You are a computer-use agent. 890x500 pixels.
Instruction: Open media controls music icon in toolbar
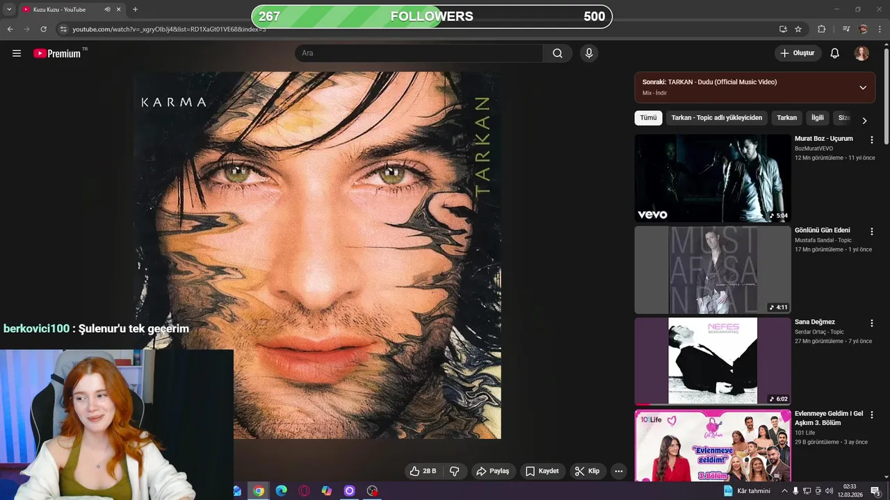(846, 29)
